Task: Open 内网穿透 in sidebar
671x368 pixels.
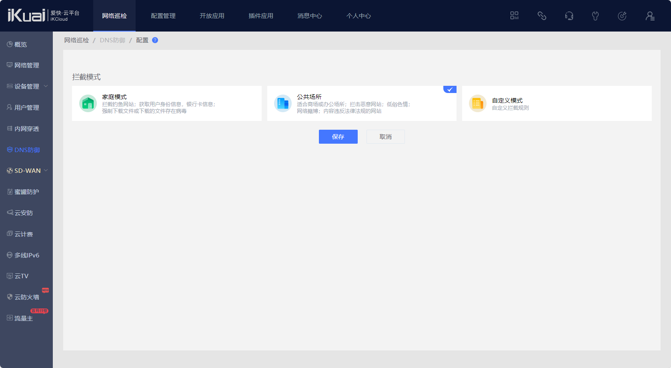Action: point(26,129)
